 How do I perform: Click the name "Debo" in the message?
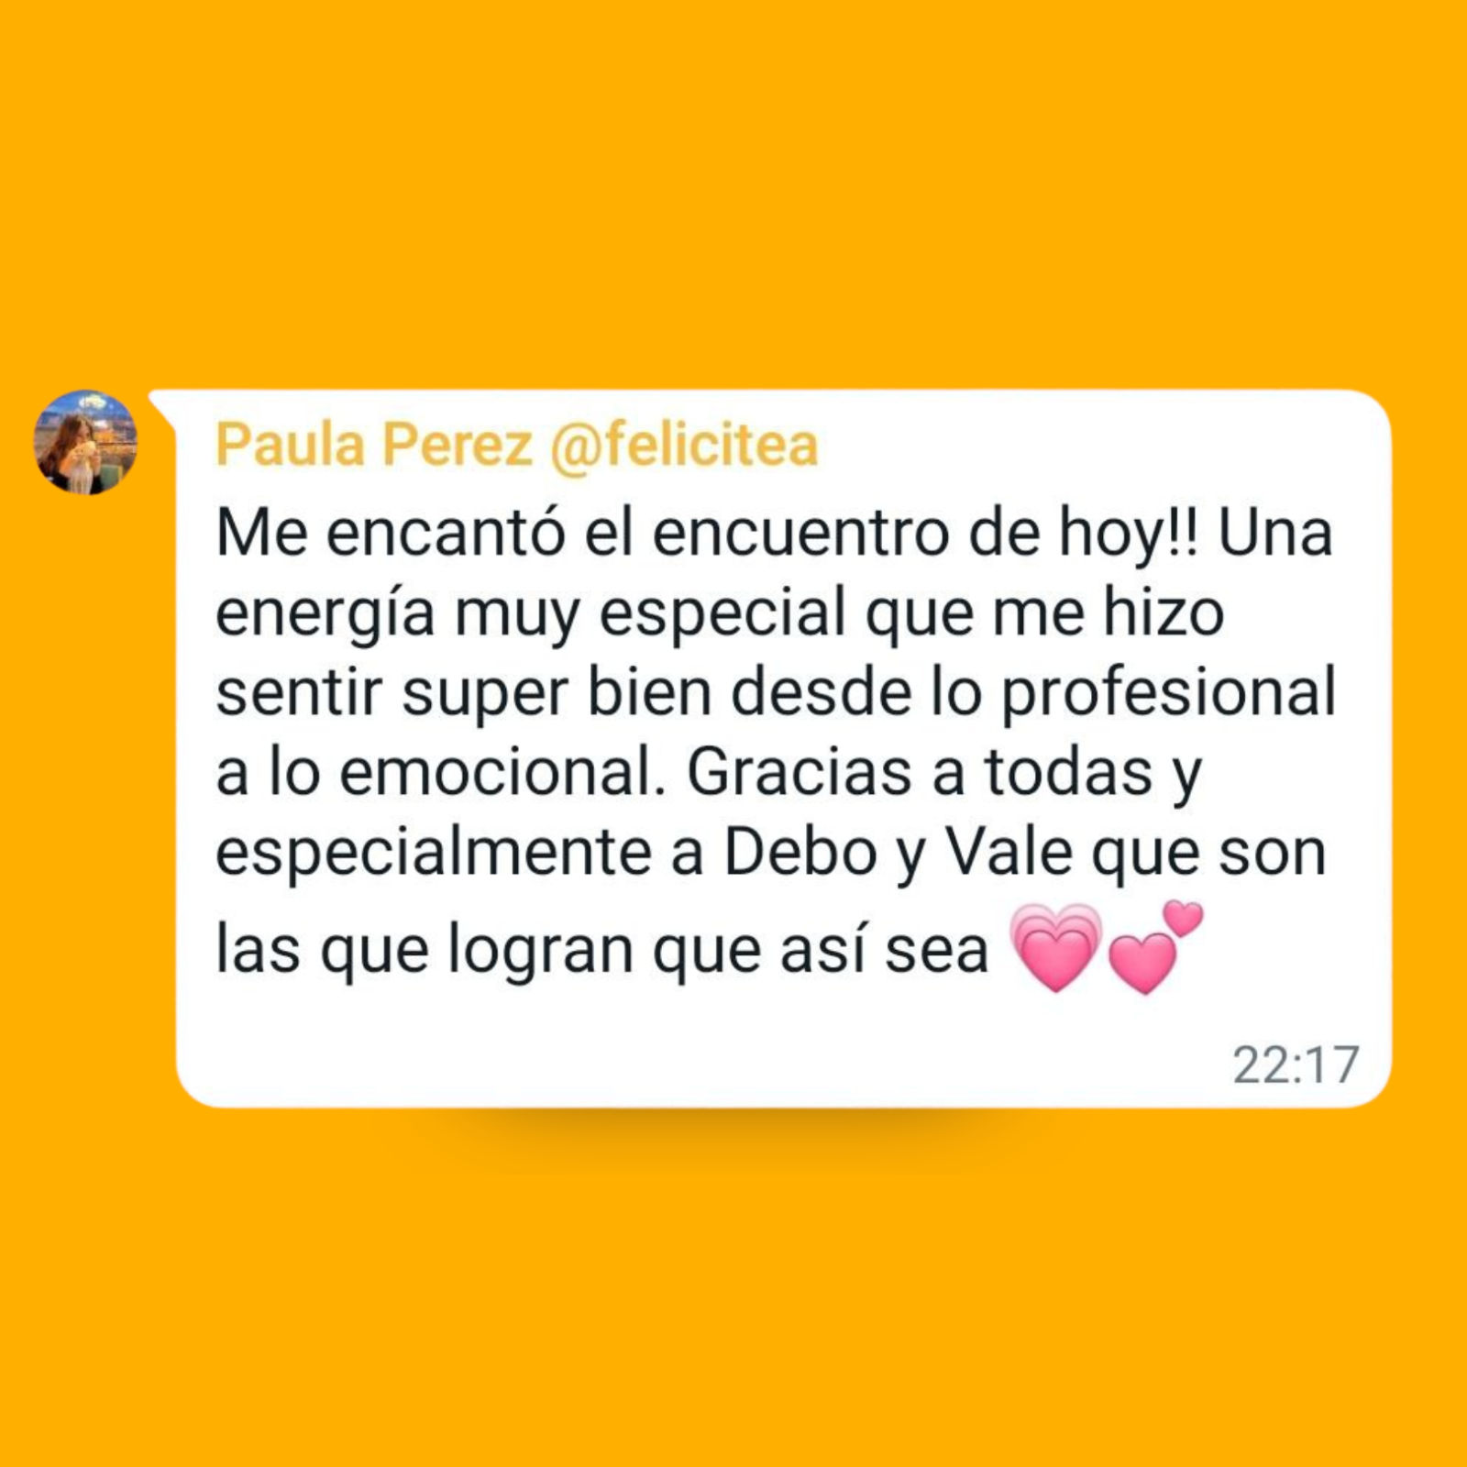coord(801,853)
